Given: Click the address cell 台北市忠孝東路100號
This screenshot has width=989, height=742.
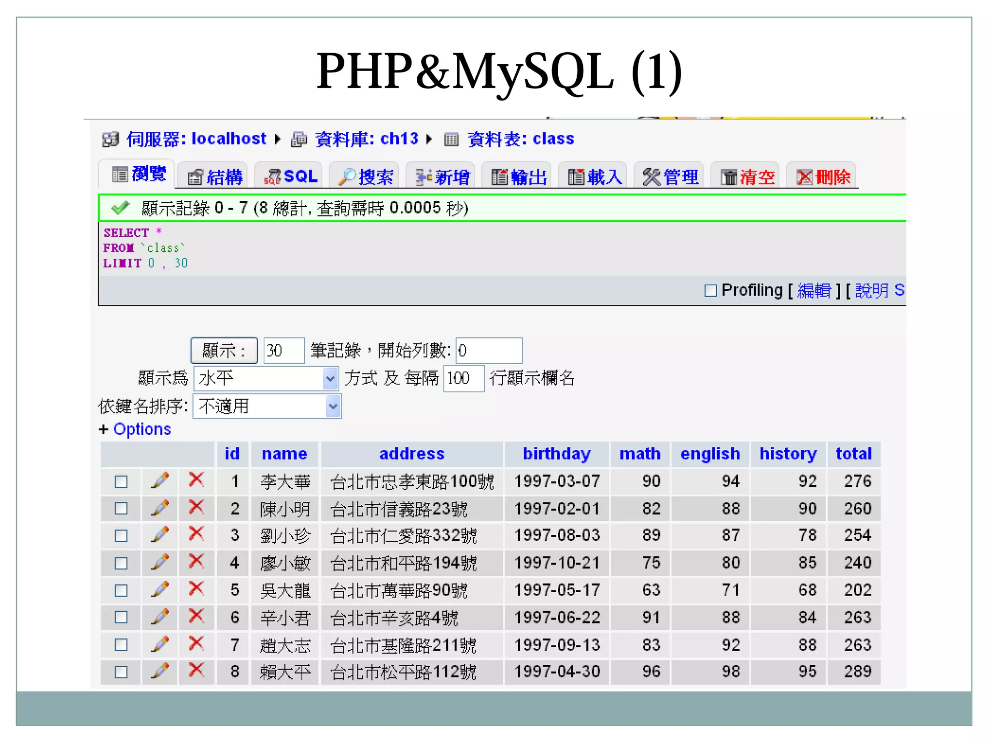Looking at the screenshot, I should pos(412,482).
